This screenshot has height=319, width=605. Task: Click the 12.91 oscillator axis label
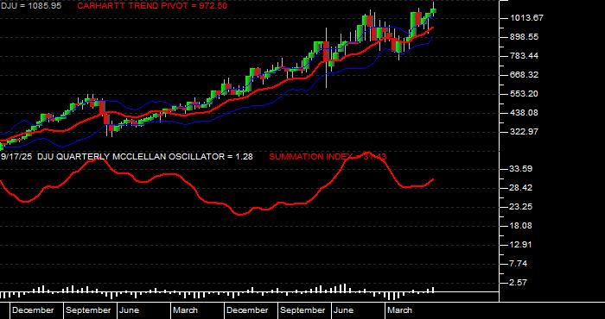(x=521, y=245)
